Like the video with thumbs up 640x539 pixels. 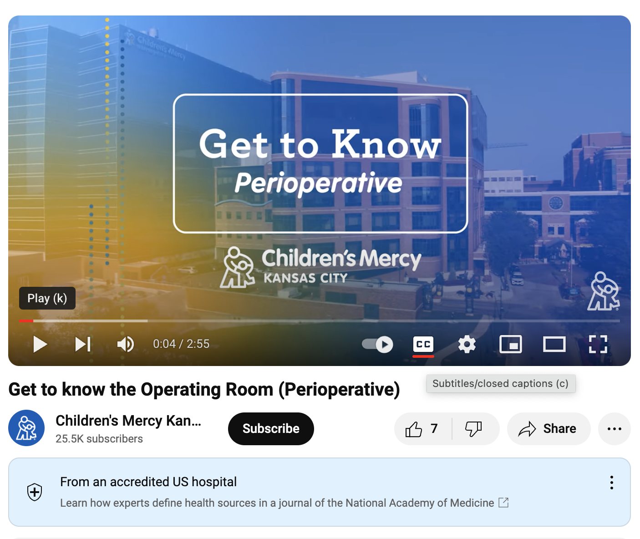click(423, 429)
